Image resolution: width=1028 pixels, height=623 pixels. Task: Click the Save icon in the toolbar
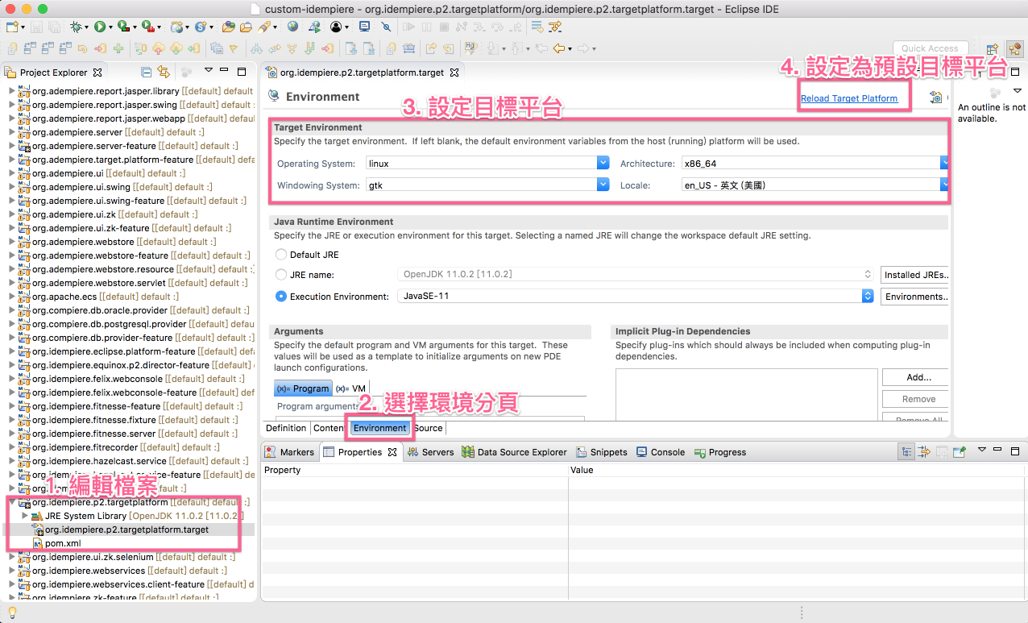point(36,27)
